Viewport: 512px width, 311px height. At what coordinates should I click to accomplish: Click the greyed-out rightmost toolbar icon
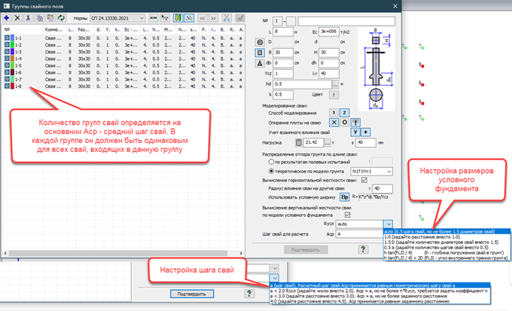[240, 18]
